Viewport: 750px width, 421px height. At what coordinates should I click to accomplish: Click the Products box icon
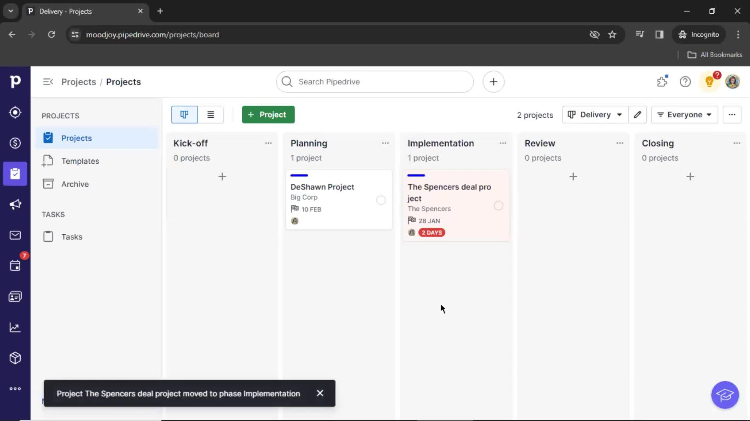tap(15, 358)
